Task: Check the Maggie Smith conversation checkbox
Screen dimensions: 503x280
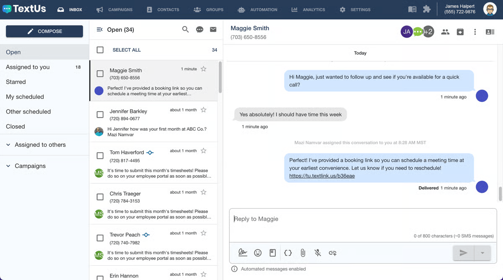Action: click(x=100, y=74)
